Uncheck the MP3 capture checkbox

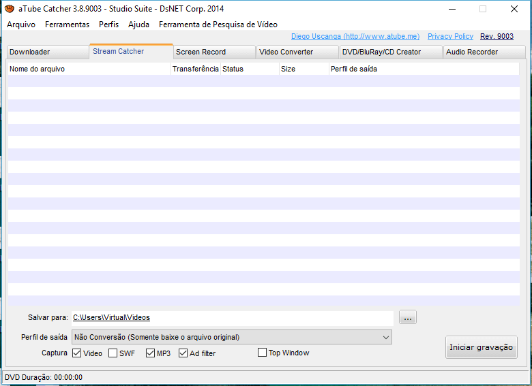pos(151,353)
